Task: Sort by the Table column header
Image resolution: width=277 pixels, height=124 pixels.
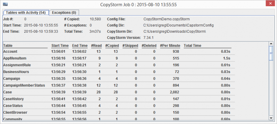Action: pyautogui.click(x=25, y=46)
